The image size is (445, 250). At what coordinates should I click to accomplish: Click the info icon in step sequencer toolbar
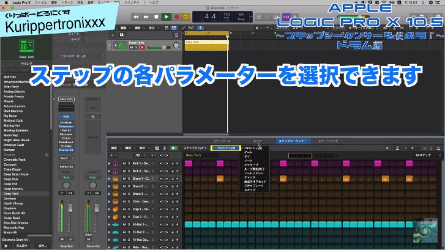[x=164, y=148]
